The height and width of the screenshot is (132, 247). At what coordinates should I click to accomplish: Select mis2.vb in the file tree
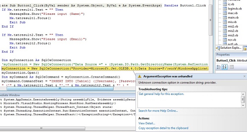pos(233,31)
